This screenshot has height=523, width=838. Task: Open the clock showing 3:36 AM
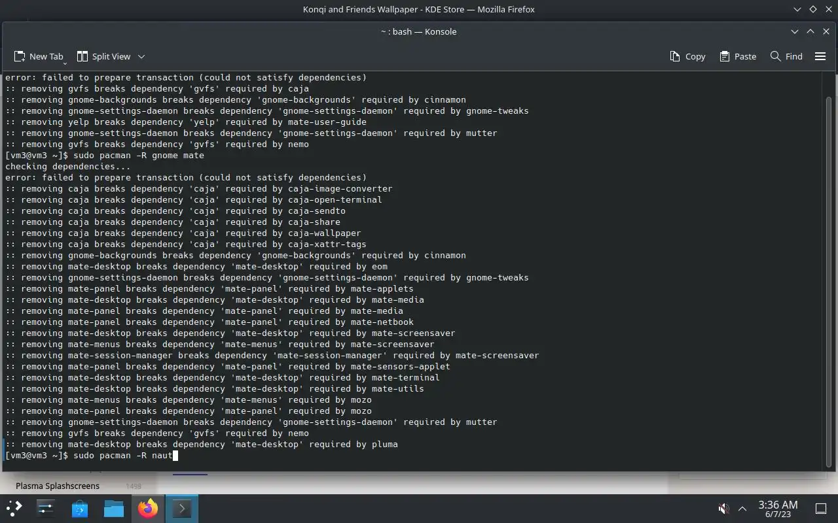778,509
